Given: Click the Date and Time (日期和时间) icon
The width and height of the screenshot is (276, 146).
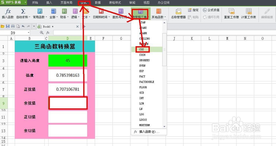Looking at the screenshot, I should click(x=101, y=11).
